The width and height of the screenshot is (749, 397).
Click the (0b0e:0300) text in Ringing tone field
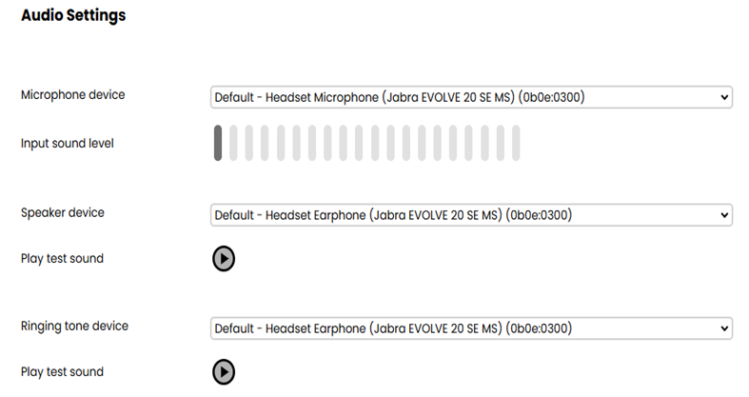[539, 328]
